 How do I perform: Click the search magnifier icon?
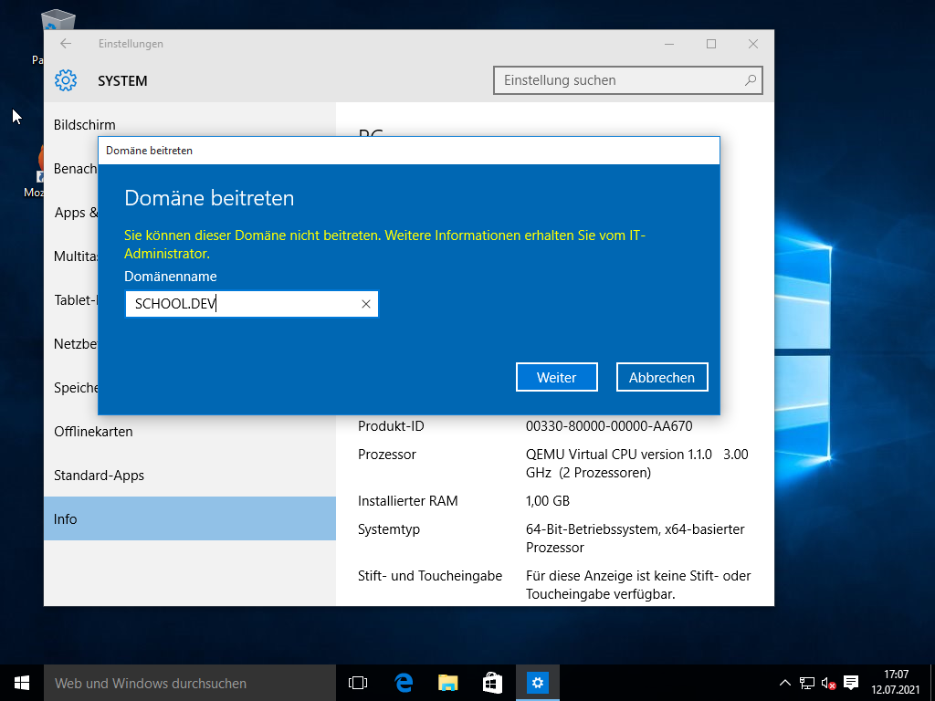click(x=750, y=80)
